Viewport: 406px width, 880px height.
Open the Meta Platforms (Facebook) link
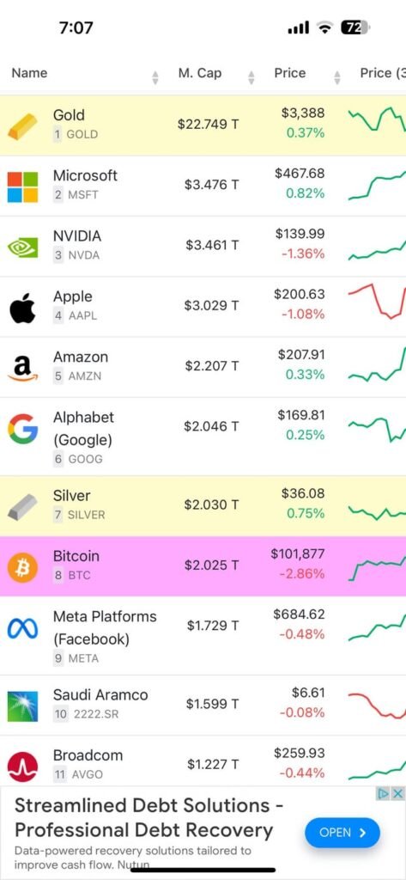pyautogui.click(x=105, y=628)
